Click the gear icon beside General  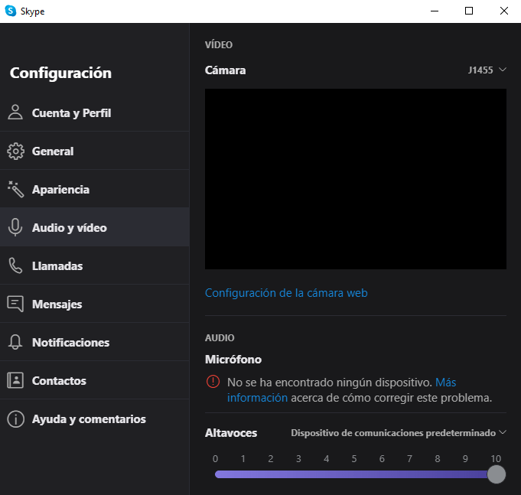click(x=15, y=151)
